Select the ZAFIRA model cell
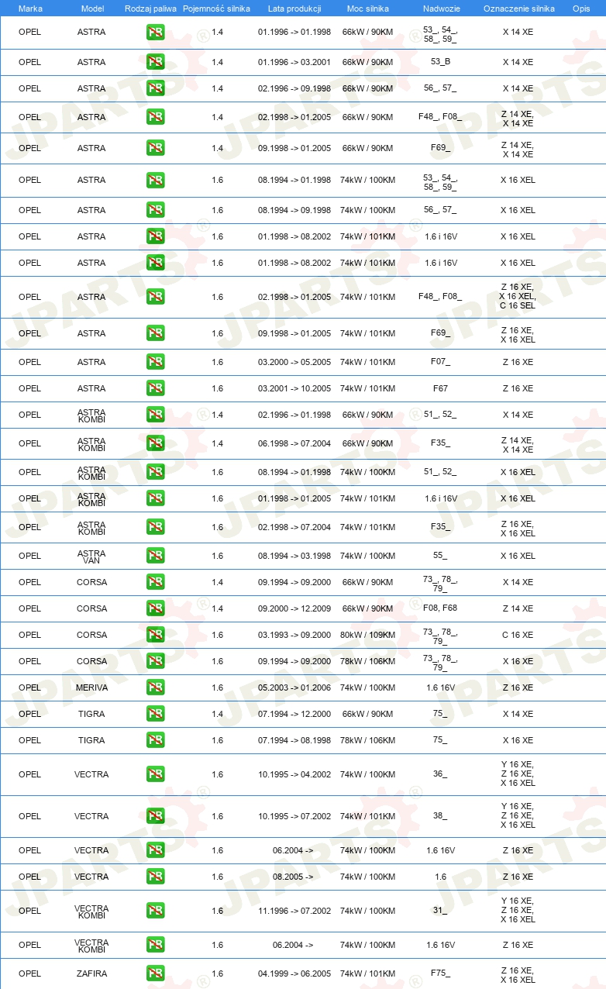 coord(91,973)
